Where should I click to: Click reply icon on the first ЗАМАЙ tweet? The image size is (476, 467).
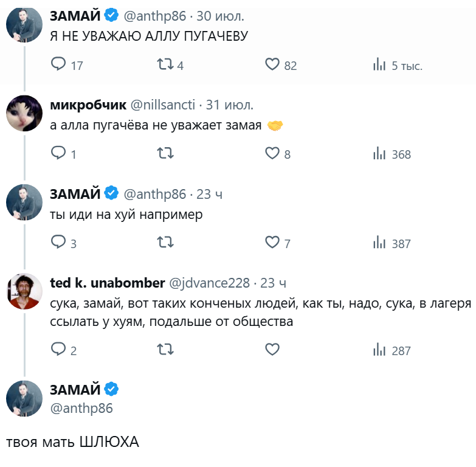click(58, 64)
